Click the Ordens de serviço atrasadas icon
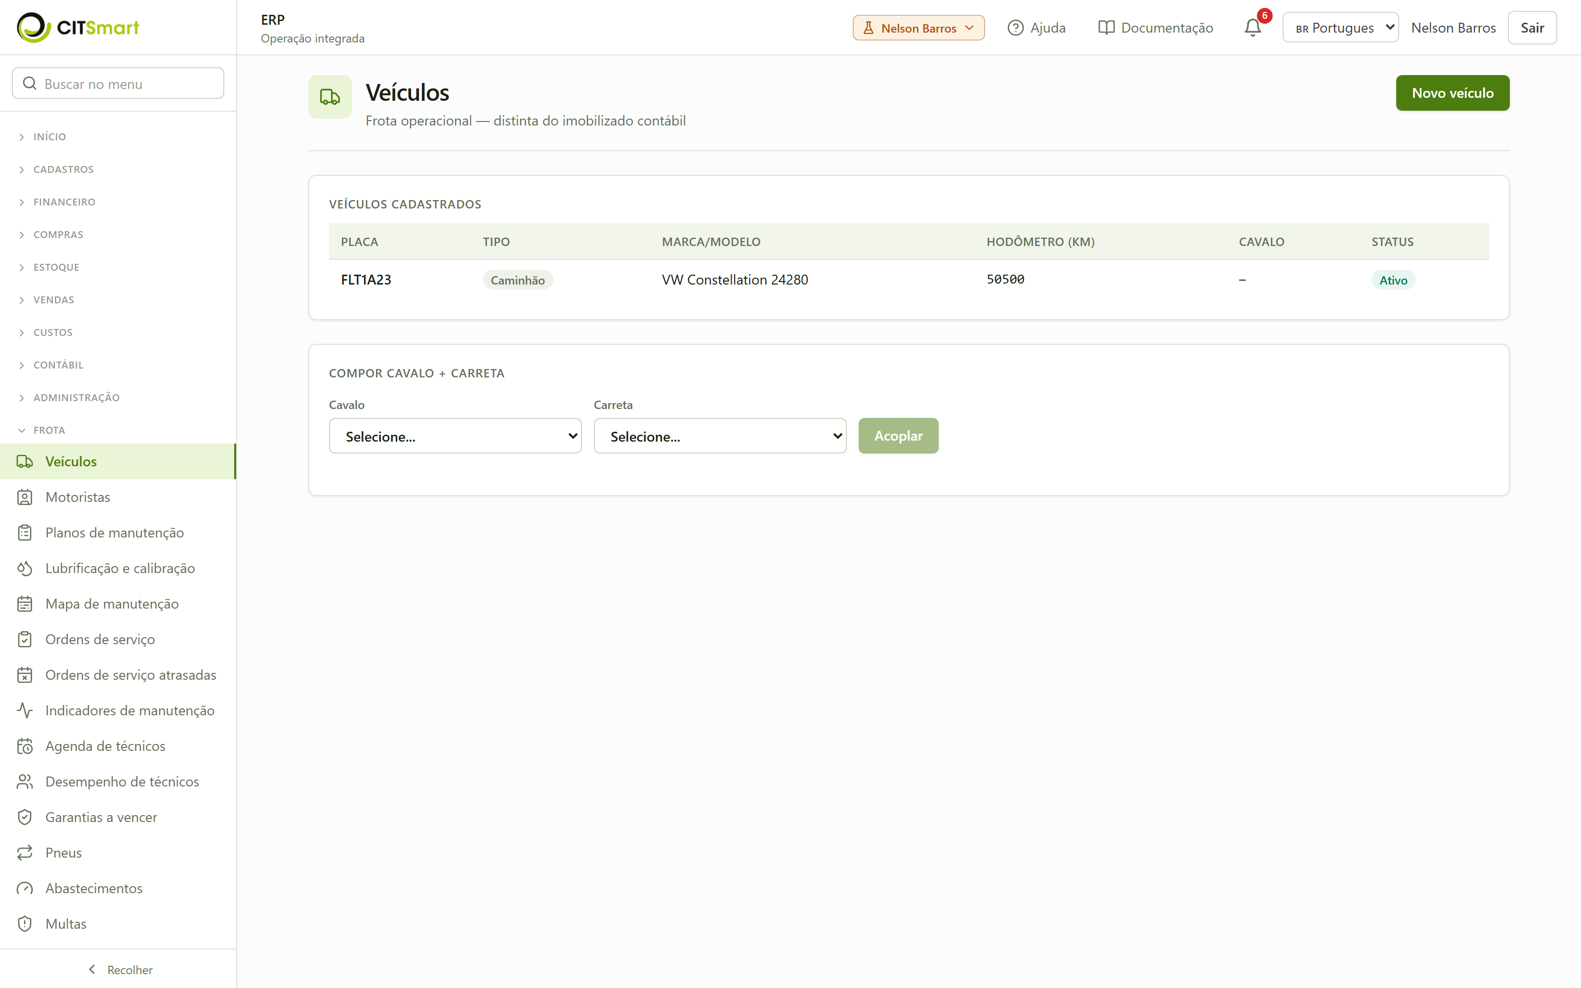The width and height of the screenshot is (1581, 988). pyautogui.click(x=25, y=675)
